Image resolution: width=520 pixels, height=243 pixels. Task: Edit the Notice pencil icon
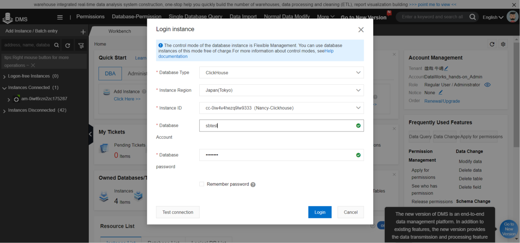coord(441,93)
